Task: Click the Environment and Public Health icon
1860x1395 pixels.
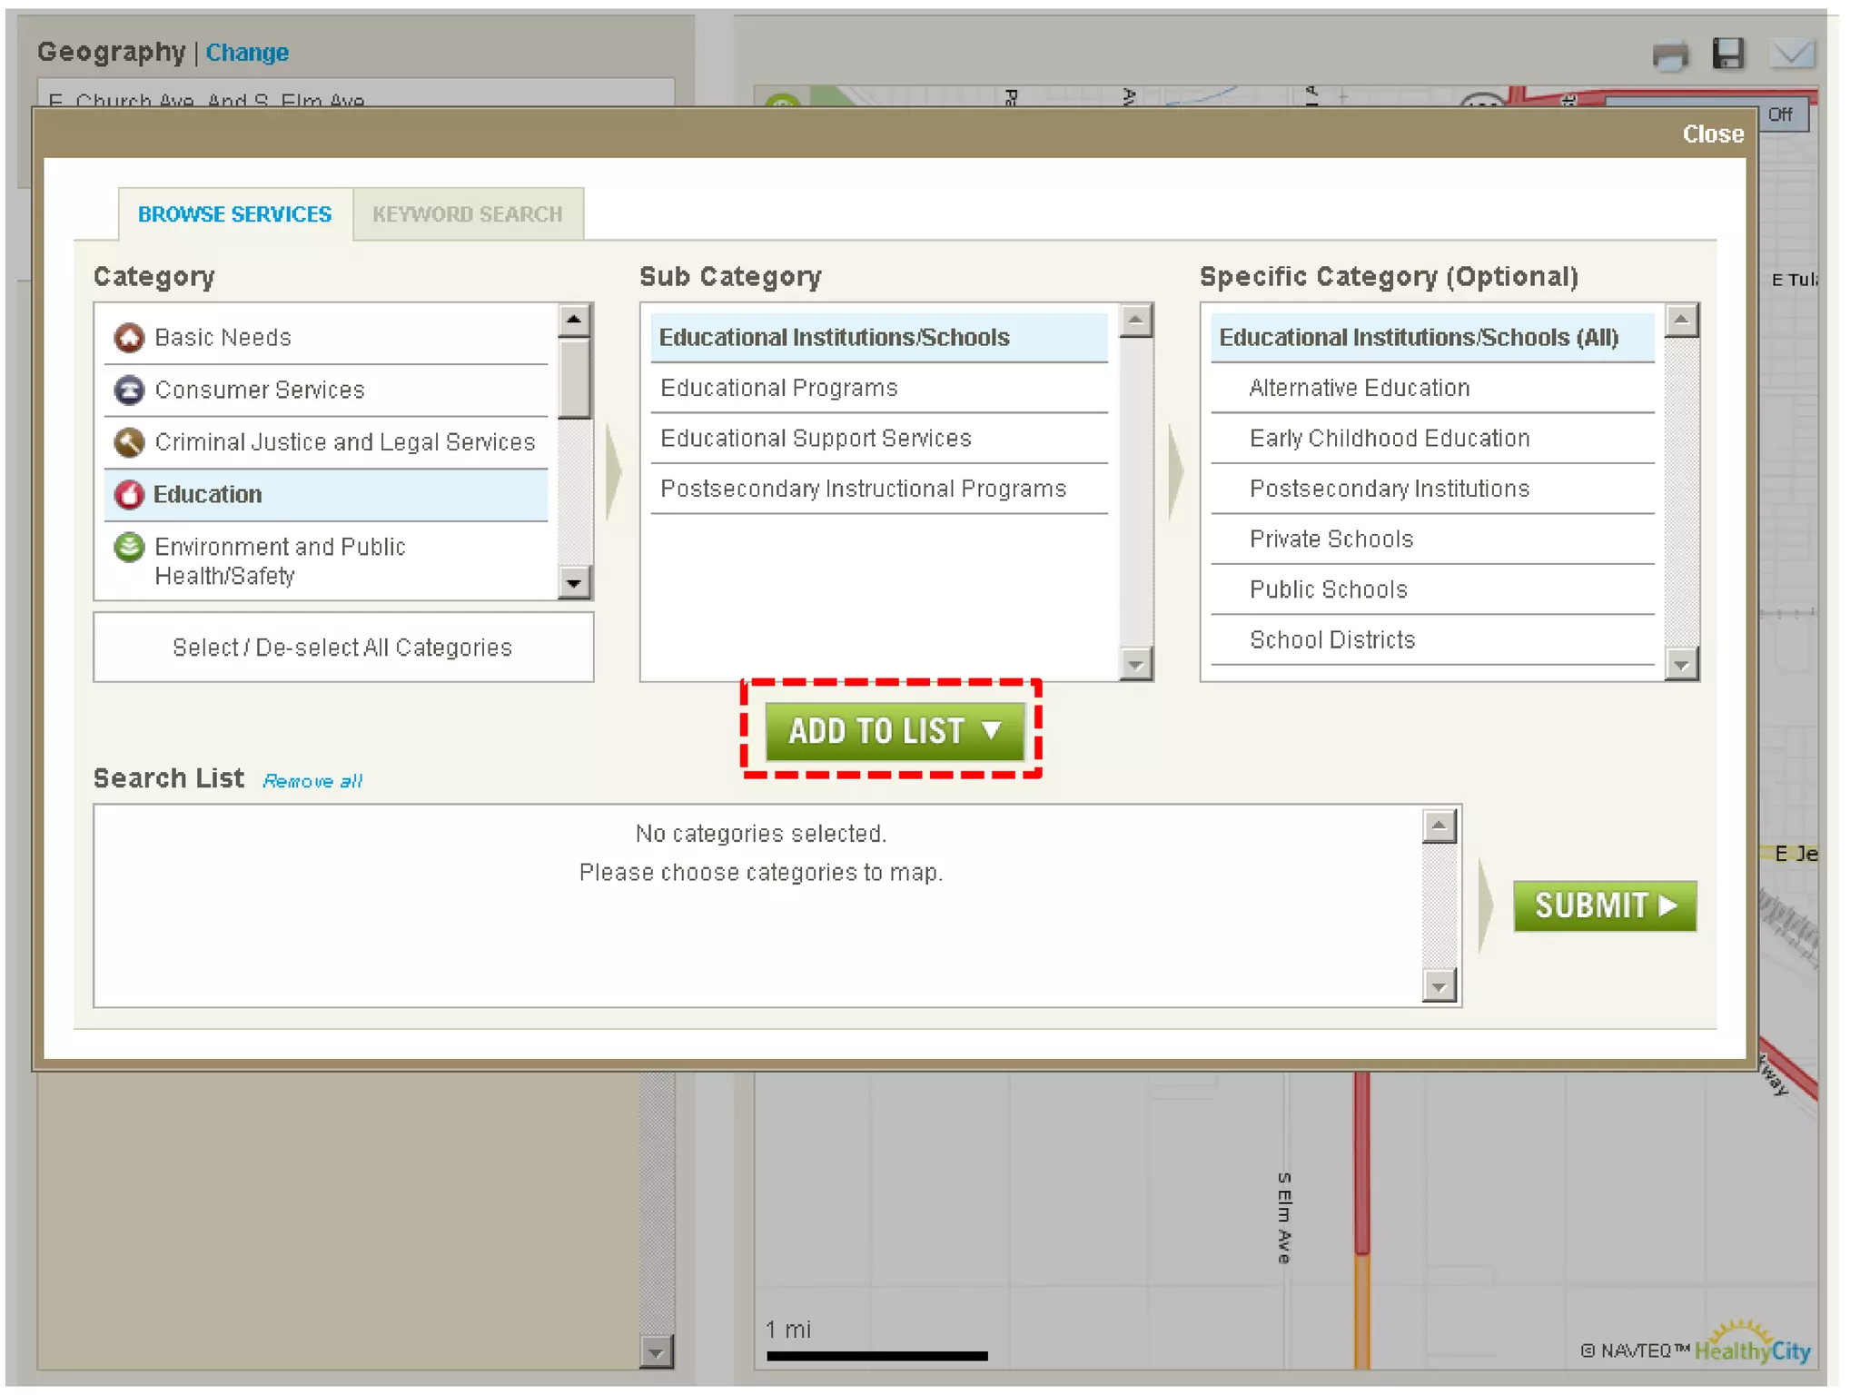Action: [129, 547]
